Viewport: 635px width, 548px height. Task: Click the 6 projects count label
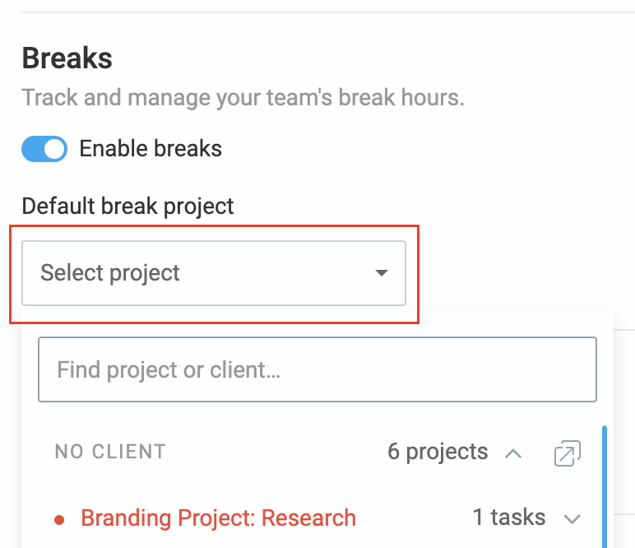(x=438, y=452)
